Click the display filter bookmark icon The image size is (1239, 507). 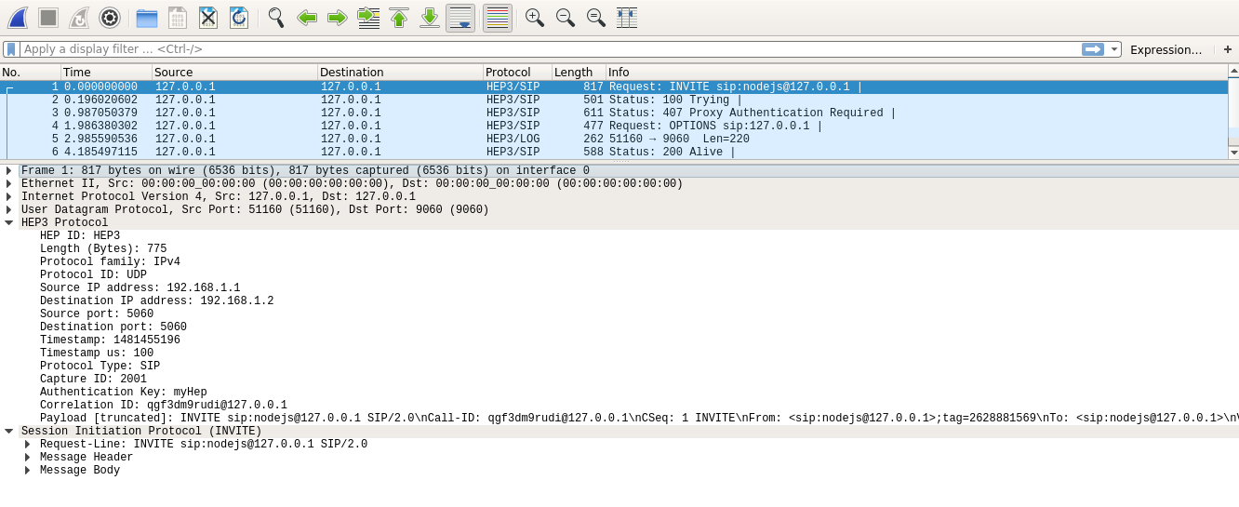[11, 49]
